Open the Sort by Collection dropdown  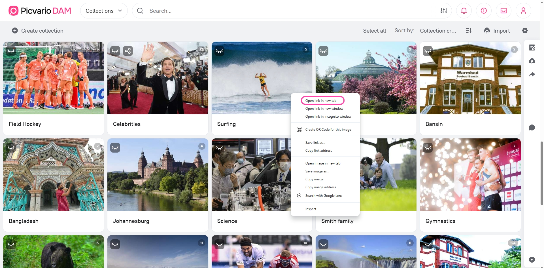[x=438, y=31]
